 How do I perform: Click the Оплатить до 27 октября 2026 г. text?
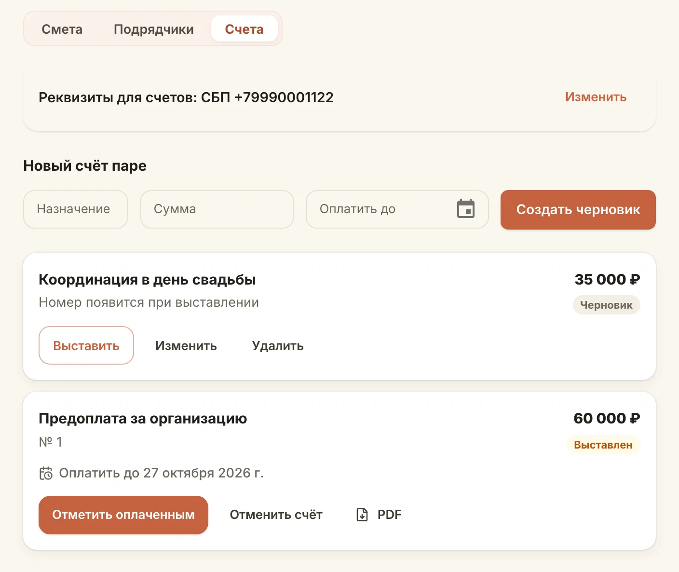pyautogui.click(x=161, y=473)
